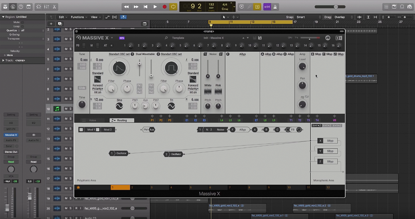Toggle Show Automation button
The height and width of the screenshot is (219, 415).
pos(107,17)
